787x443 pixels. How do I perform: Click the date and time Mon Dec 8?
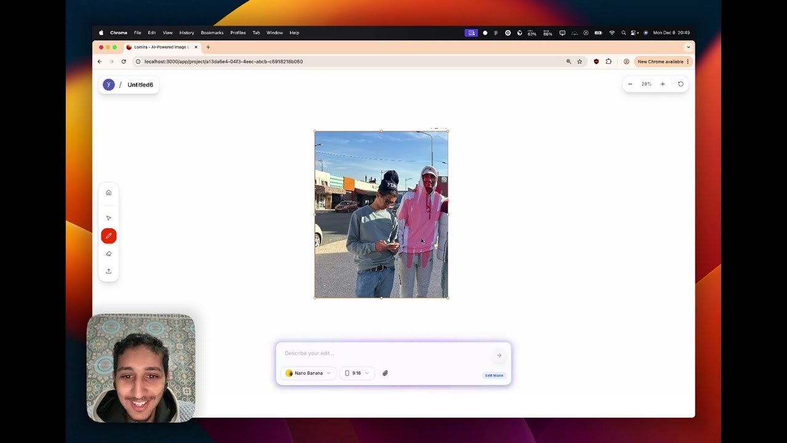pos(671,33)
